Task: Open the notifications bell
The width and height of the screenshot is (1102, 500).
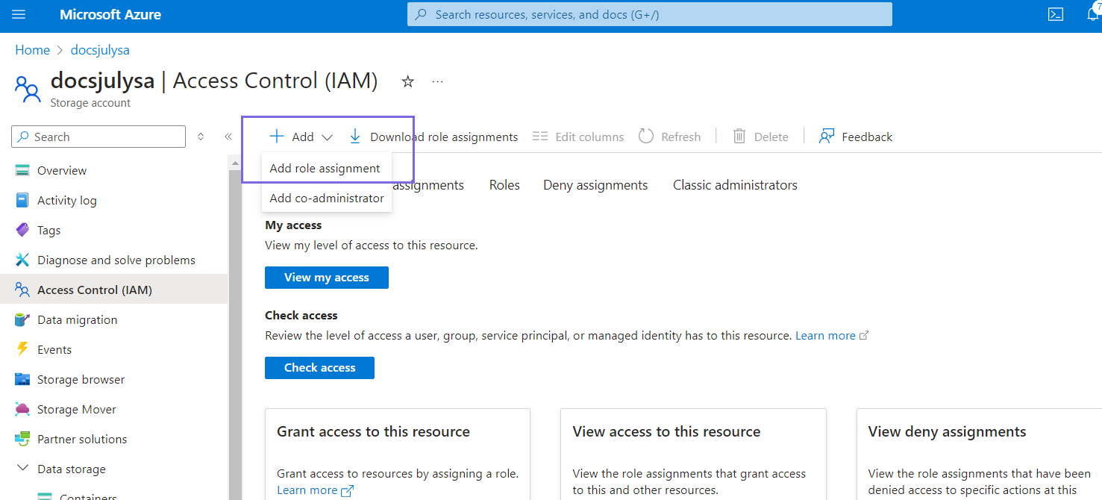Action: click(1092, 15)
